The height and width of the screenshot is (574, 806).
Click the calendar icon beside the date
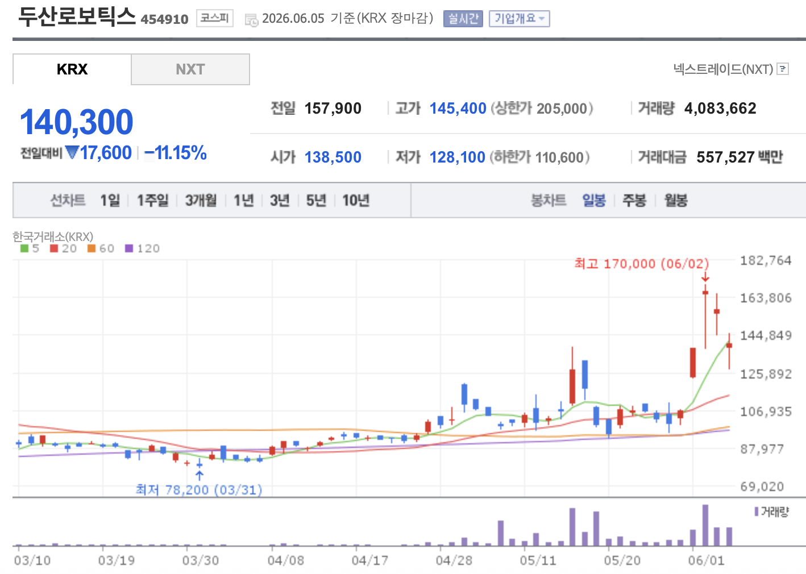coord(251,20)
